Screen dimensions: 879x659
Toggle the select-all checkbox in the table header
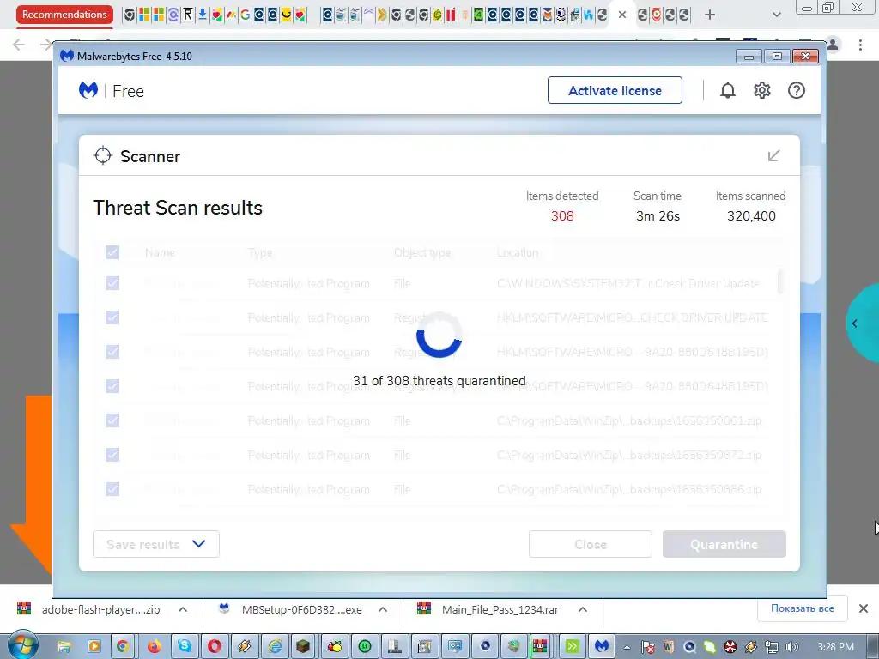pos(112,252)
